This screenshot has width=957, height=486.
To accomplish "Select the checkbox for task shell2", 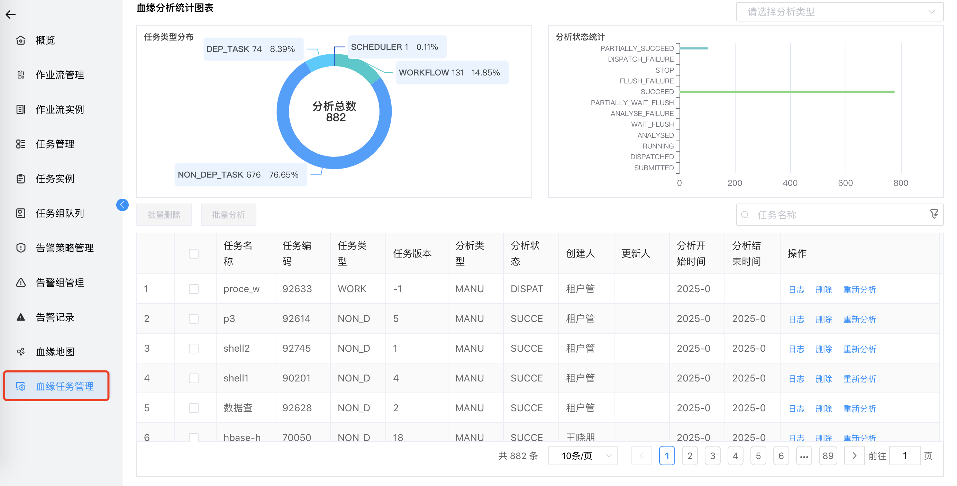I will coord(193,348).
